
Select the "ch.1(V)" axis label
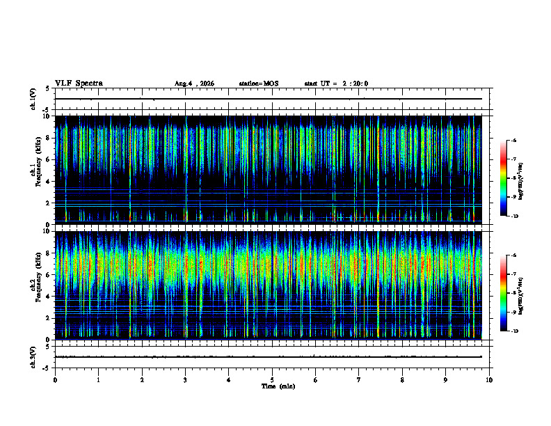(x=33, y=99)
